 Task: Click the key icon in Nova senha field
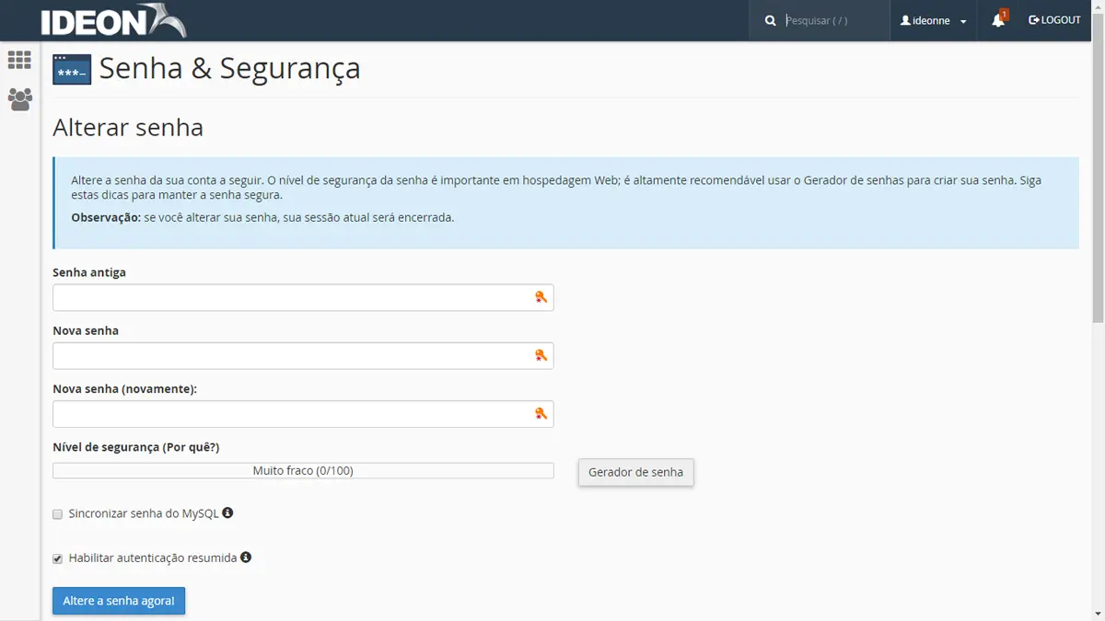(x=541, y=355)
